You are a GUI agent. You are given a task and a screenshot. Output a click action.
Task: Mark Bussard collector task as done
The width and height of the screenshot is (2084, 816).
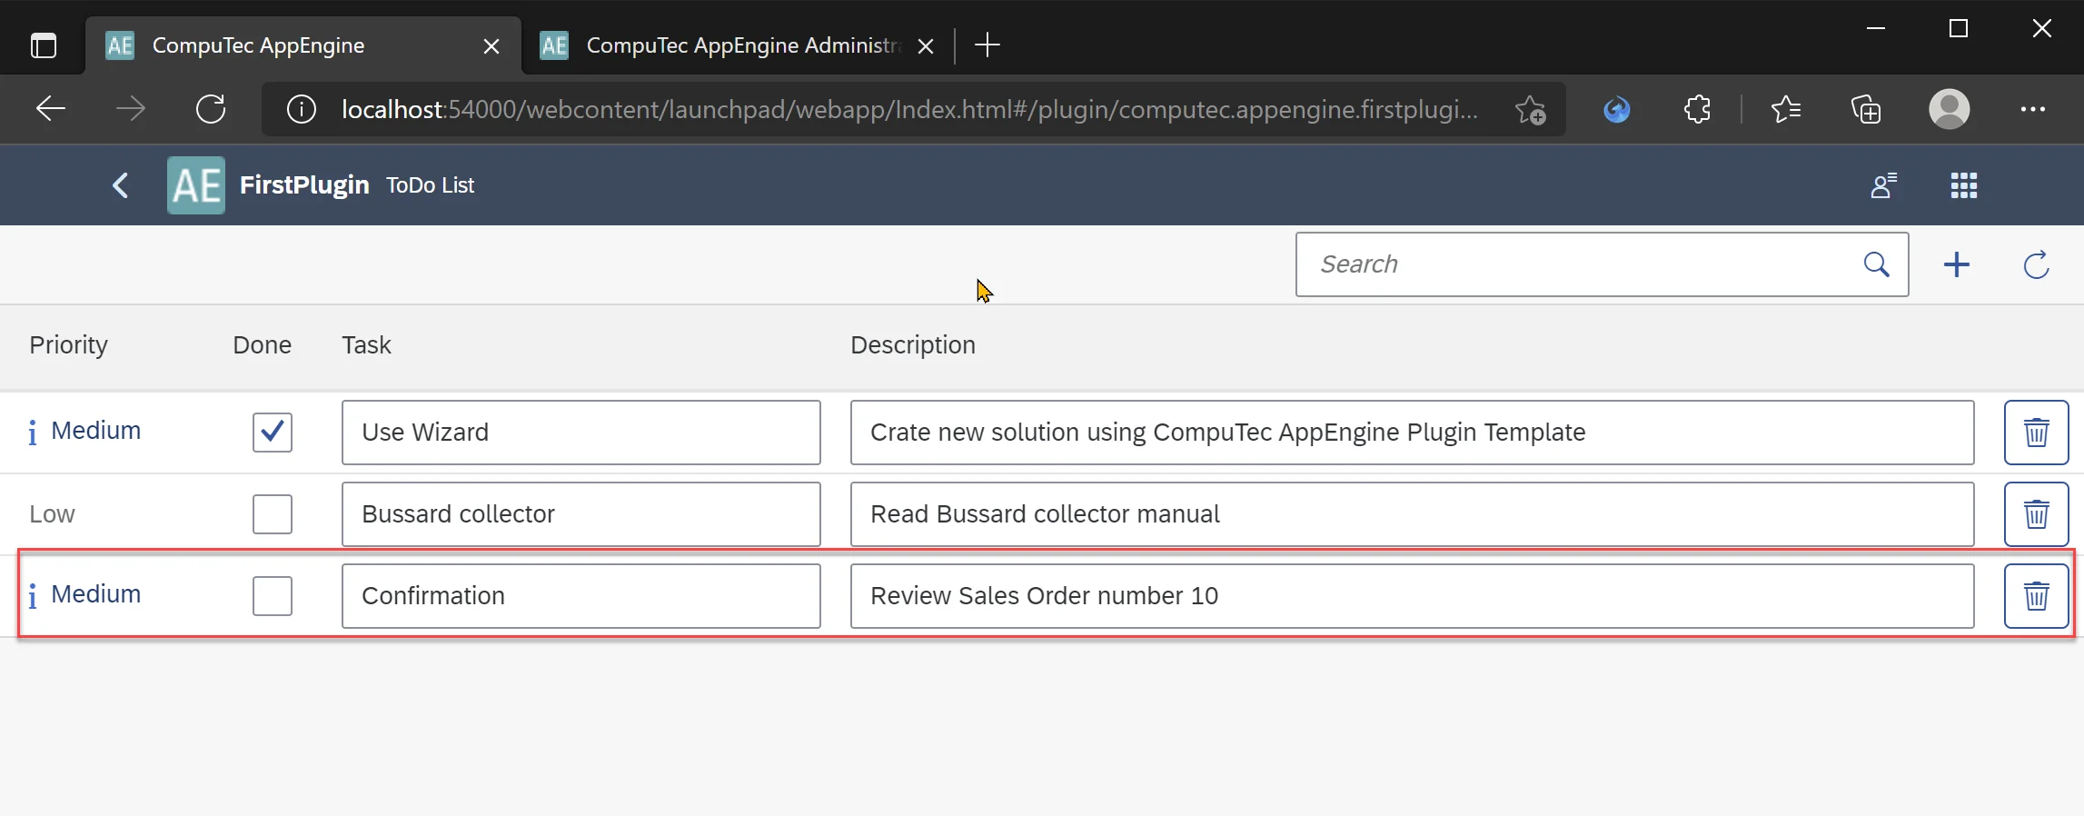click(273, 514)
